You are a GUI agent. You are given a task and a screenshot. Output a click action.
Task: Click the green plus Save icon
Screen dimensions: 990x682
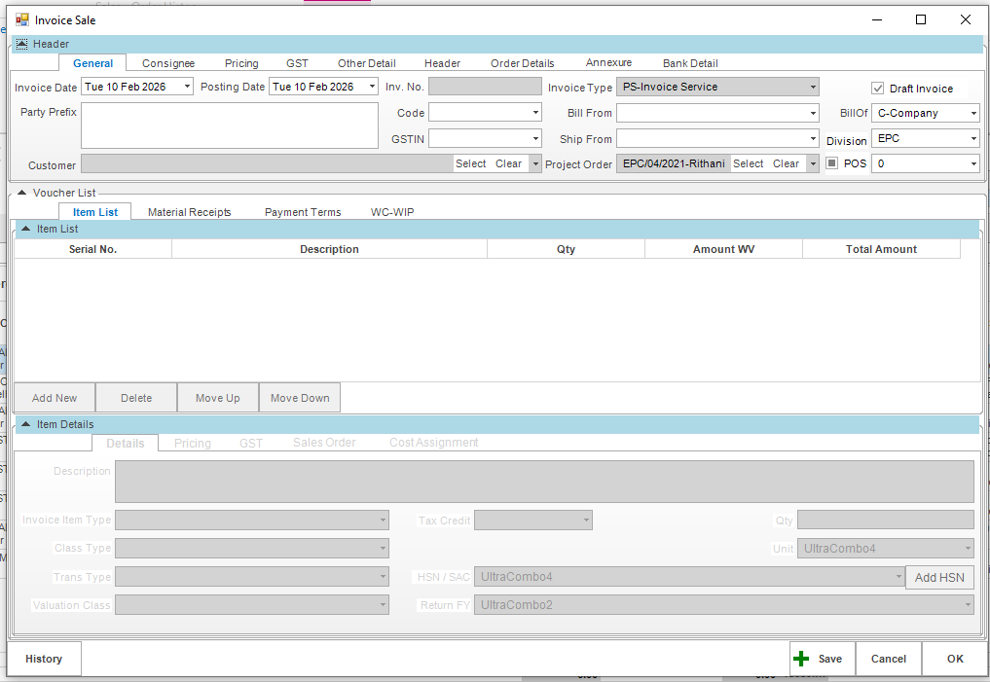tap(801, 659)
